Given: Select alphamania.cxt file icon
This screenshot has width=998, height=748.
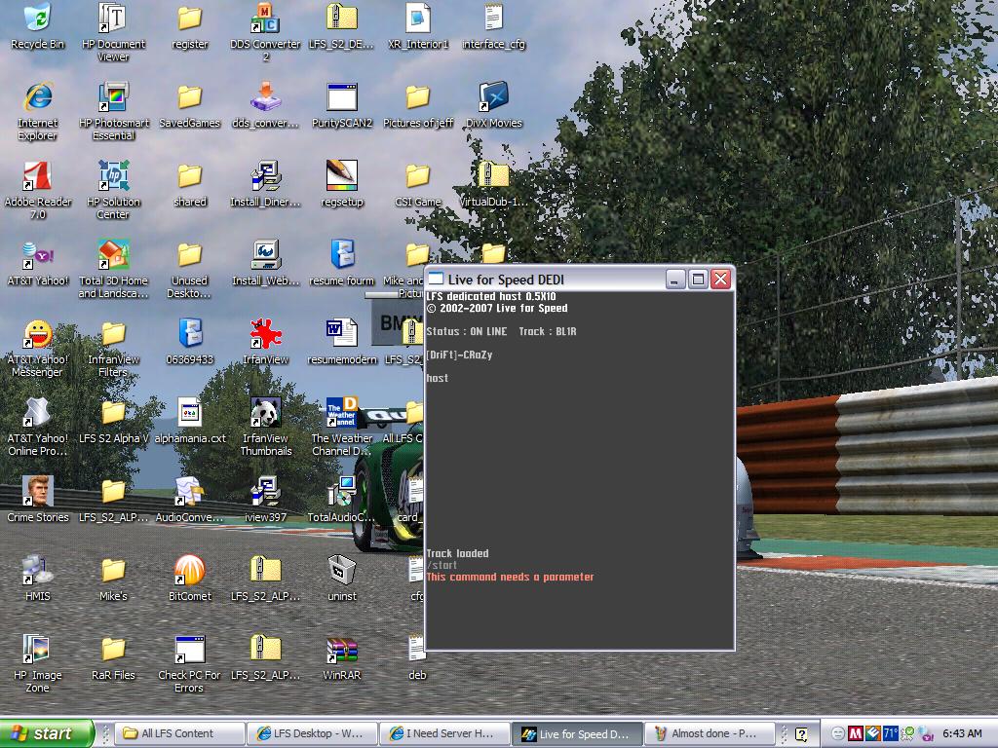Looking at the screenshot, I should click(190, 412).
